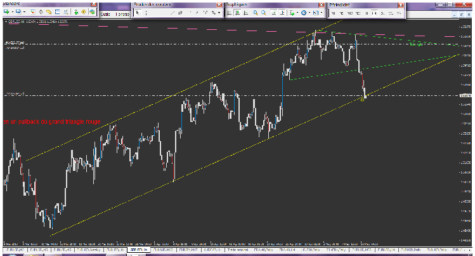The width and height of the screenshot is (475, 256).
Task: Switch to the EURAUD chart tab
Action: point(164,250)
